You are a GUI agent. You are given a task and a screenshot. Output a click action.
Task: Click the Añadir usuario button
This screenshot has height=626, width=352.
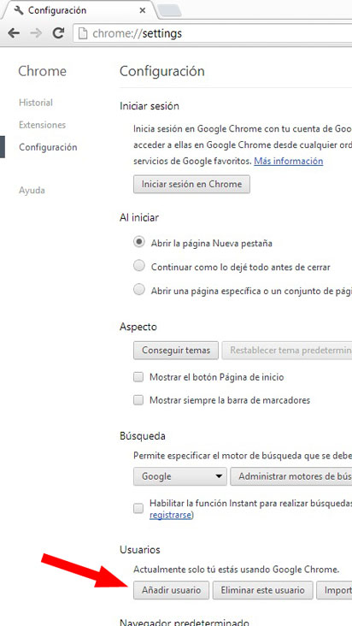click(171, 590)
